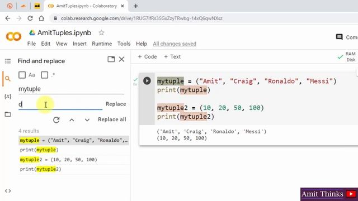The width and height of the screenshot is (358, 201).
Task: Click the browser back arrow
Action: coord(8,18)
